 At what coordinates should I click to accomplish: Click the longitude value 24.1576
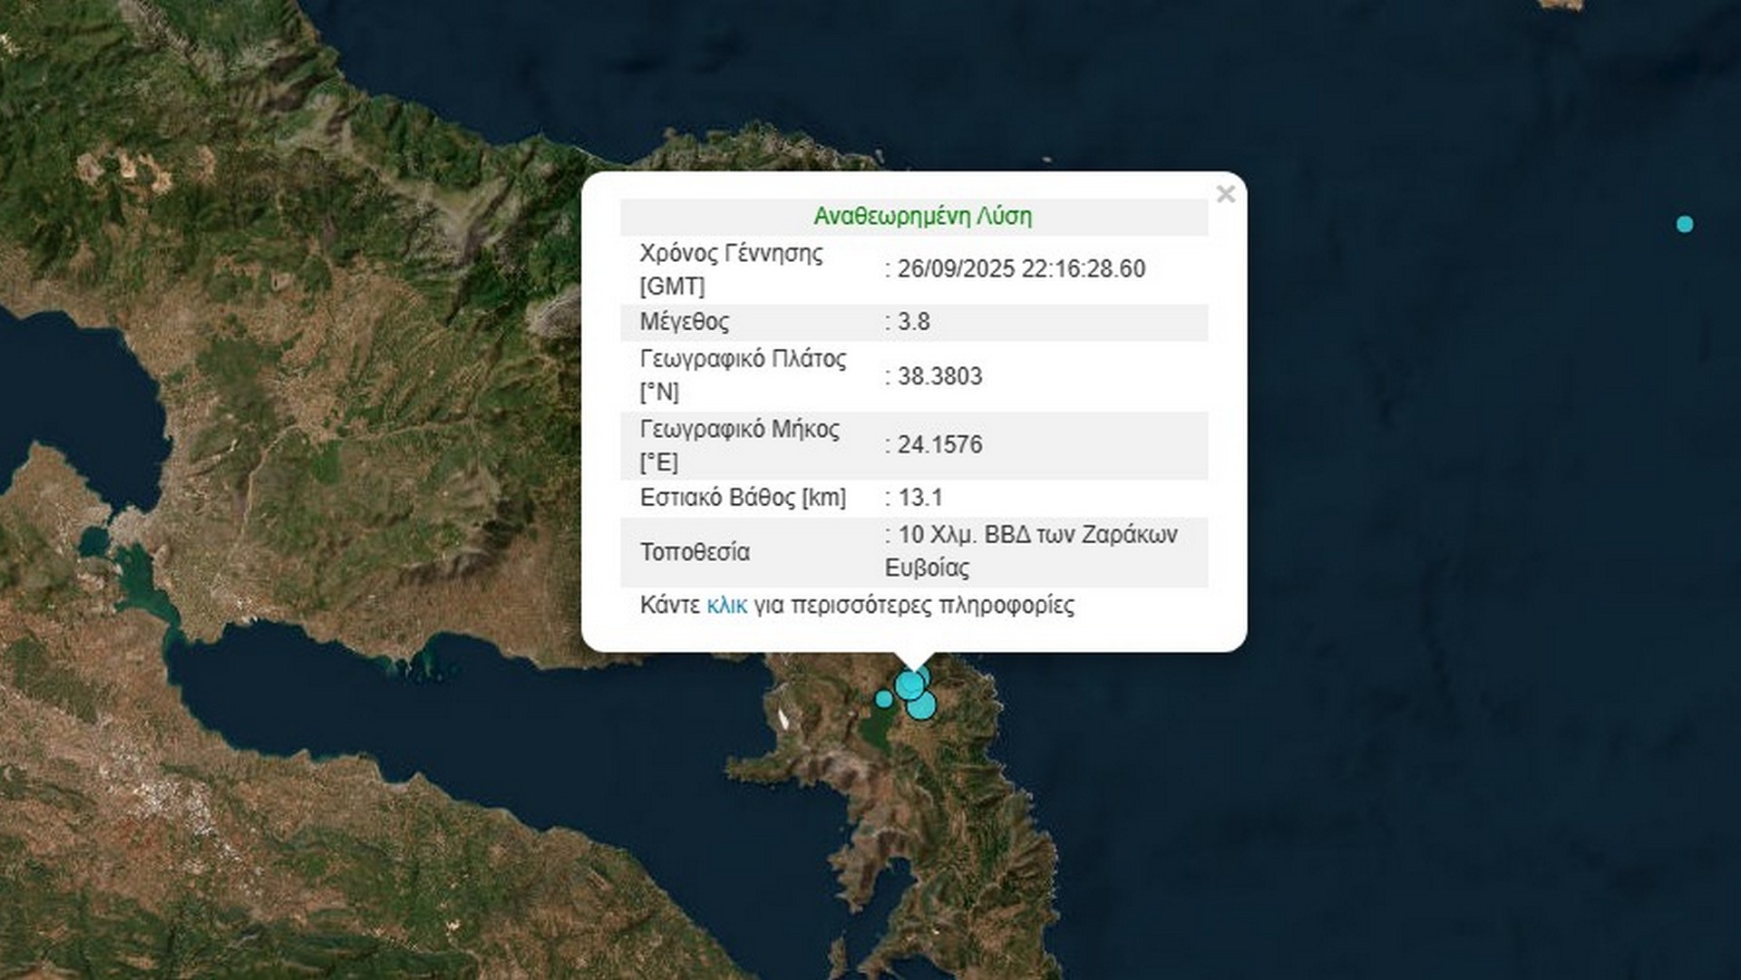[939, 445]
